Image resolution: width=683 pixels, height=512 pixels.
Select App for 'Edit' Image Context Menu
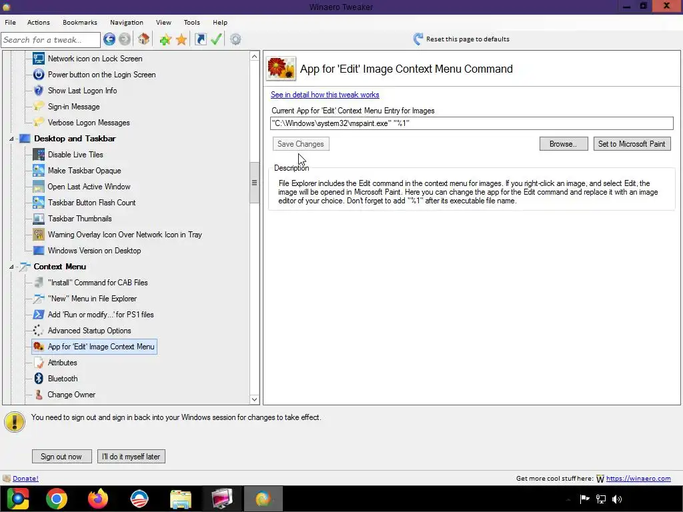tap(101, 347)
